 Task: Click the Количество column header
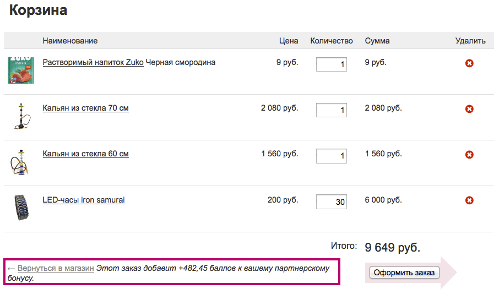click(x=331, y=41)
